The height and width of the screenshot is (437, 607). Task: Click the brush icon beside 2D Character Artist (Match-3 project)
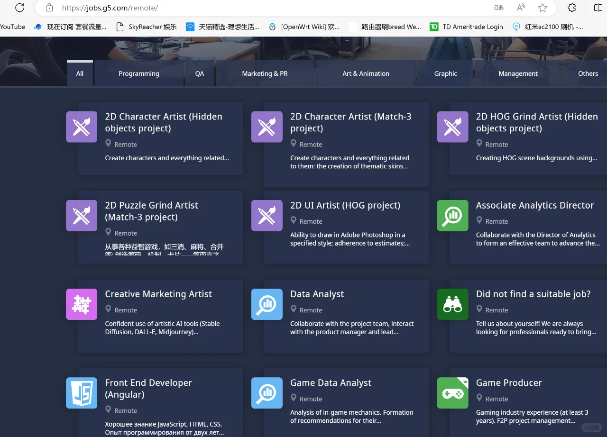click(267, 127)
